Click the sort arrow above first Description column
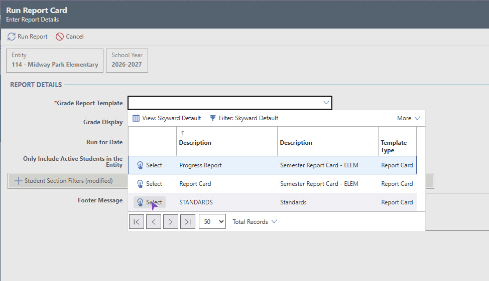The image size is (489, 281). click(x=183, y=133)
